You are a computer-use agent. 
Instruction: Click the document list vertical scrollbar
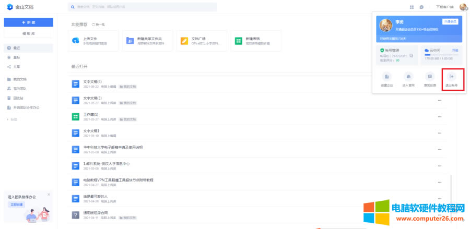pos(451,199)
